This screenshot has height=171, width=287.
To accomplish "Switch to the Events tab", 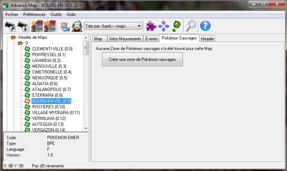I will tap(151, 39).
